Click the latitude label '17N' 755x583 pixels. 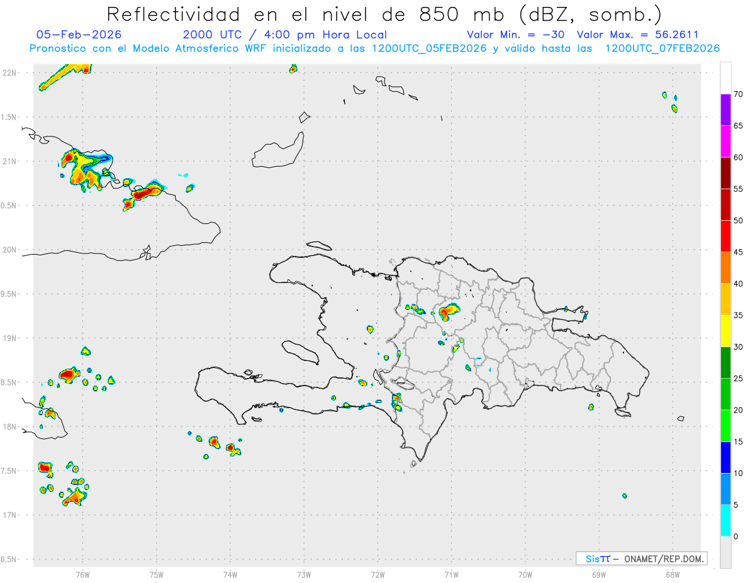tap(10, 515)
